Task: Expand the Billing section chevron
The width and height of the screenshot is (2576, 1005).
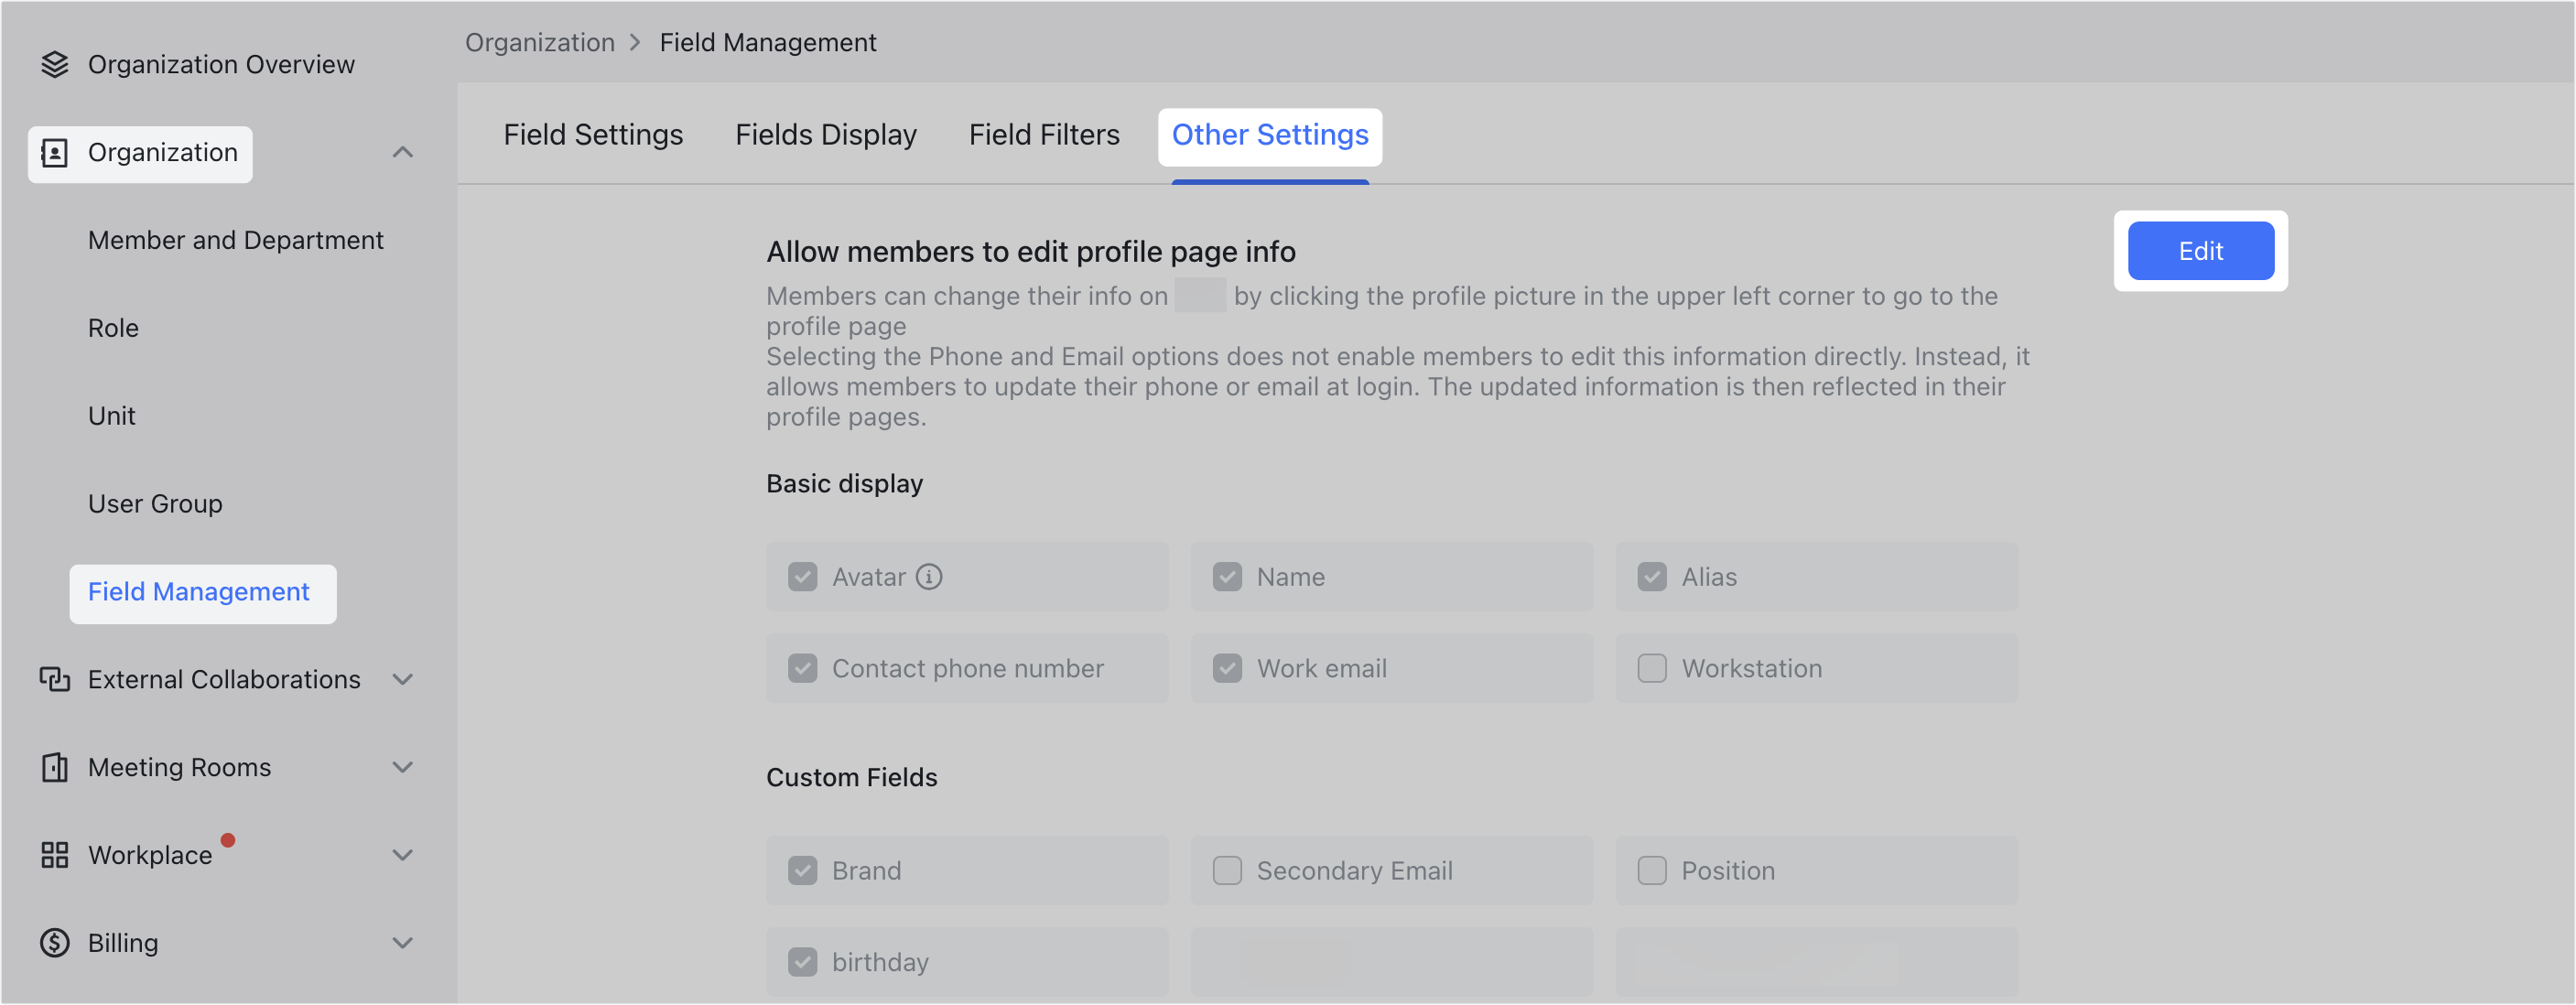Action: [x=403, y=942]
